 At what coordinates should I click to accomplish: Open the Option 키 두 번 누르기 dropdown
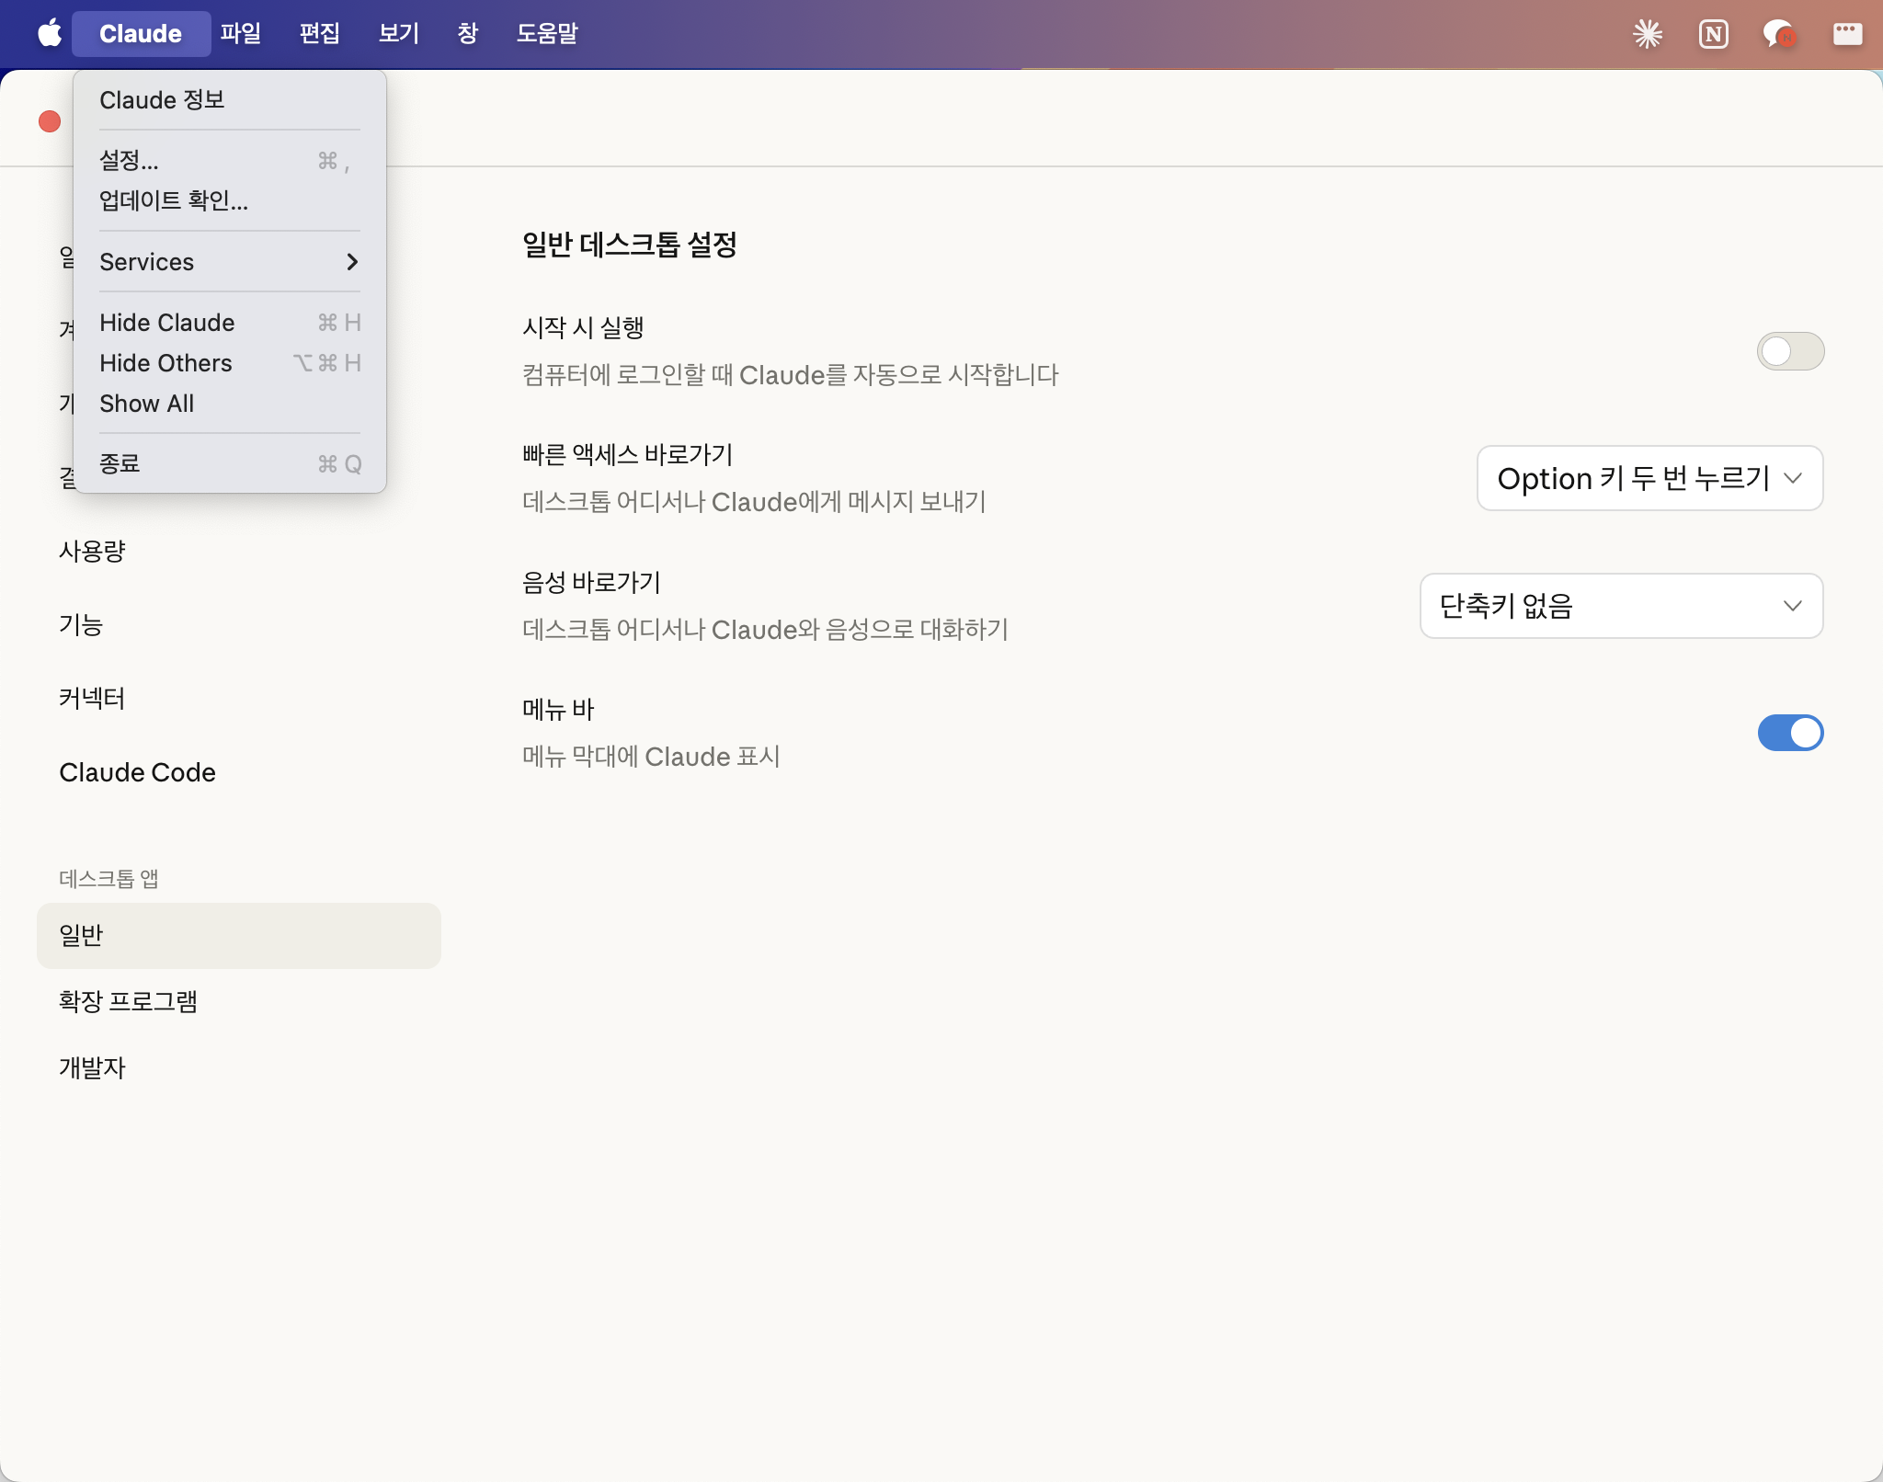click(1649, 478)
